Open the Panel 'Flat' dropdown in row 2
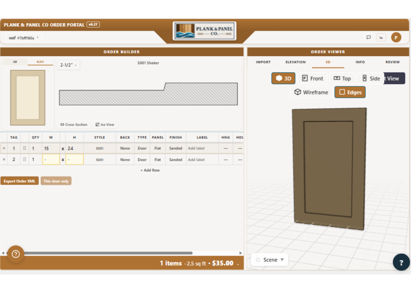 pyautogui.click(x=157, y=160)
